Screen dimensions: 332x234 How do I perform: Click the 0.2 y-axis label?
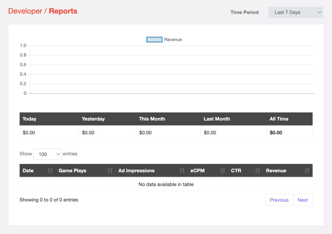tap(23, 84)
